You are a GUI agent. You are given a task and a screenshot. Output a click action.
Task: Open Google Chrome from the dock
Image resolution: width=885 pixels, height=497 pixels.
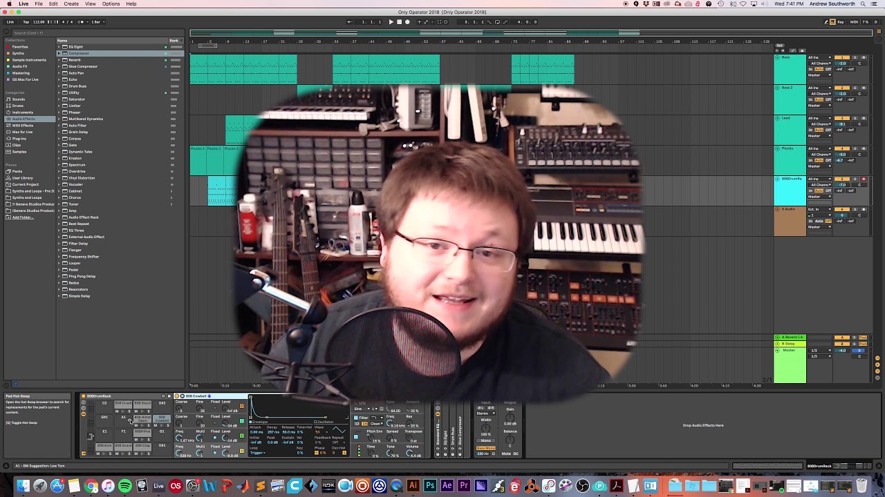pos(91,486)
